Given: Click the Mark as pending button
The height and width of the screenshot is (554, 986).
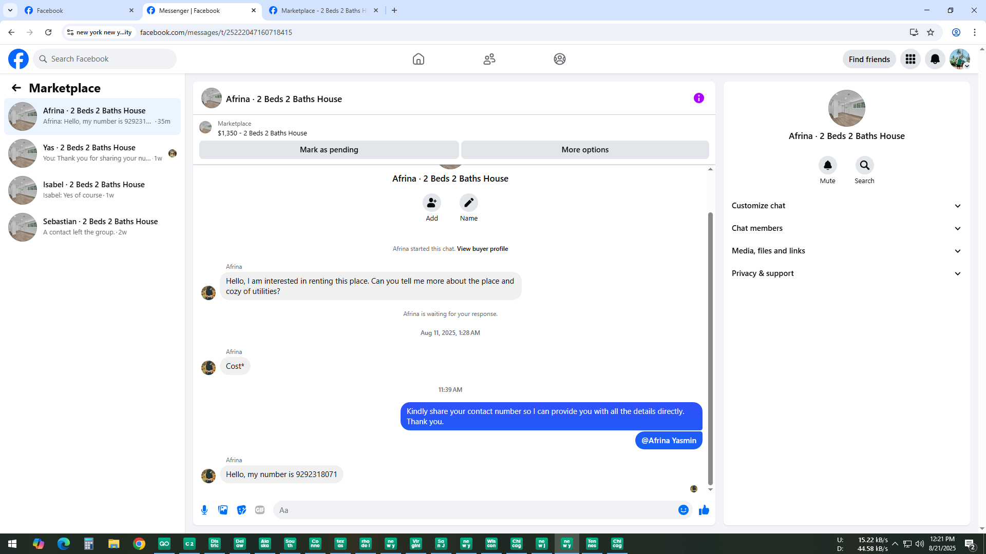Looking at the screenshot, I should pyautogui.click(x=329, y=150).
